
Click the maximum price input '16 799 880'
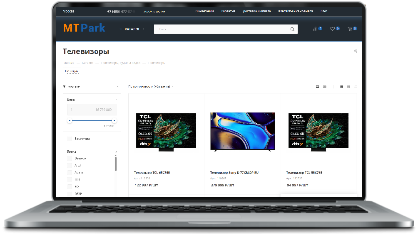pos(103,110)
